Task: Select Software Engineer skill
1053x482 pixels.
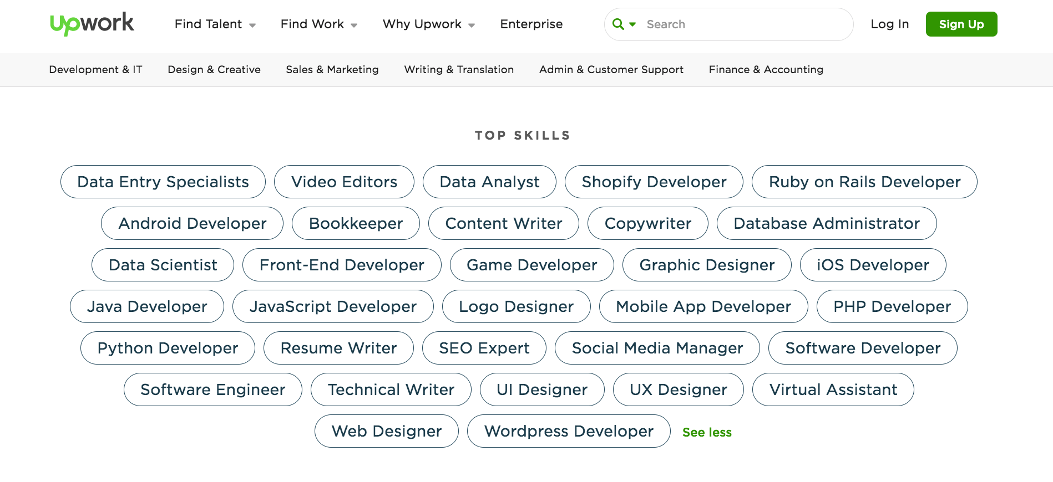Action: tap(213, 389)
